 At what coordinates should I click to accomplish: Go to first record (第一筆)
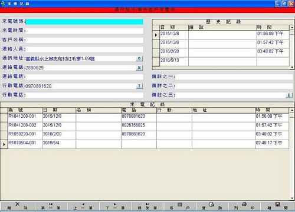51,206
